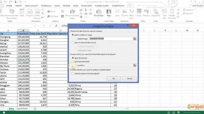Click the PivotChart icon
The height and width of the screenshot is (114, 204).
click(98, 12)
